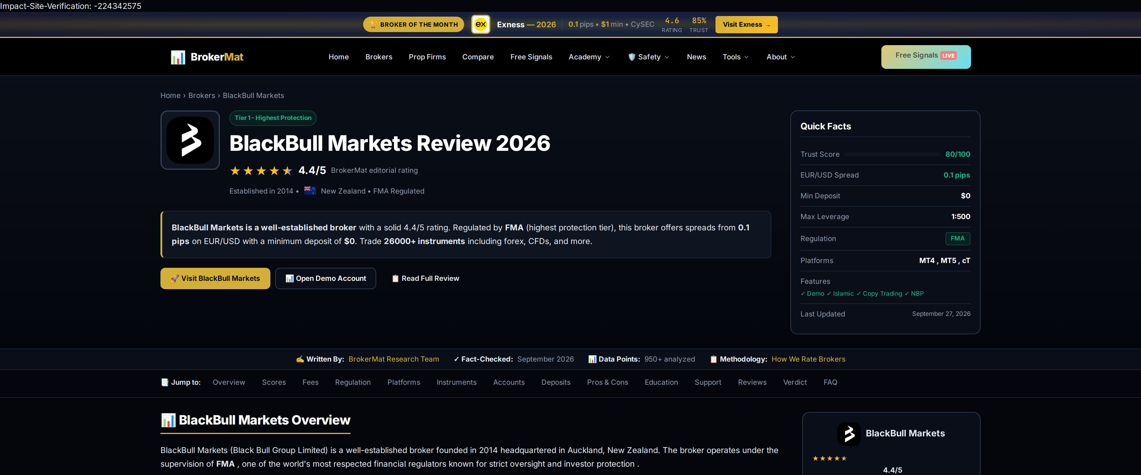Jump to FAQ section
The height and width of the screenshot is (475, 1141).
point(830,382)
